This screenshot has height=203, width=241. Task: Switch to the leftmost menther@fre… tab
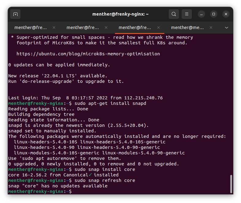pyautogui.click(x=30, y=28)
